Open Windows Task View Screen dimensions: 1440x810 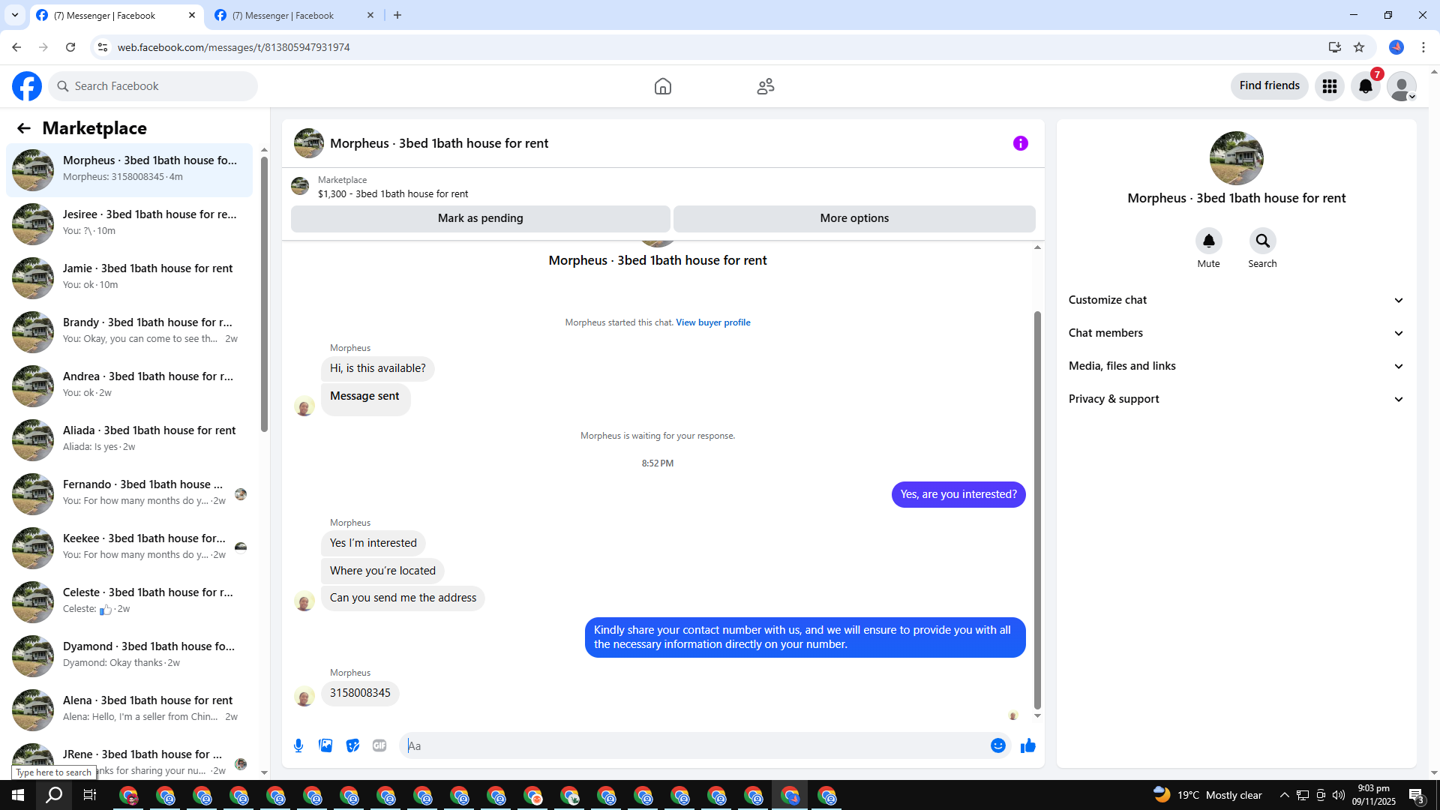pyautogui.click(x=89, y=795)
